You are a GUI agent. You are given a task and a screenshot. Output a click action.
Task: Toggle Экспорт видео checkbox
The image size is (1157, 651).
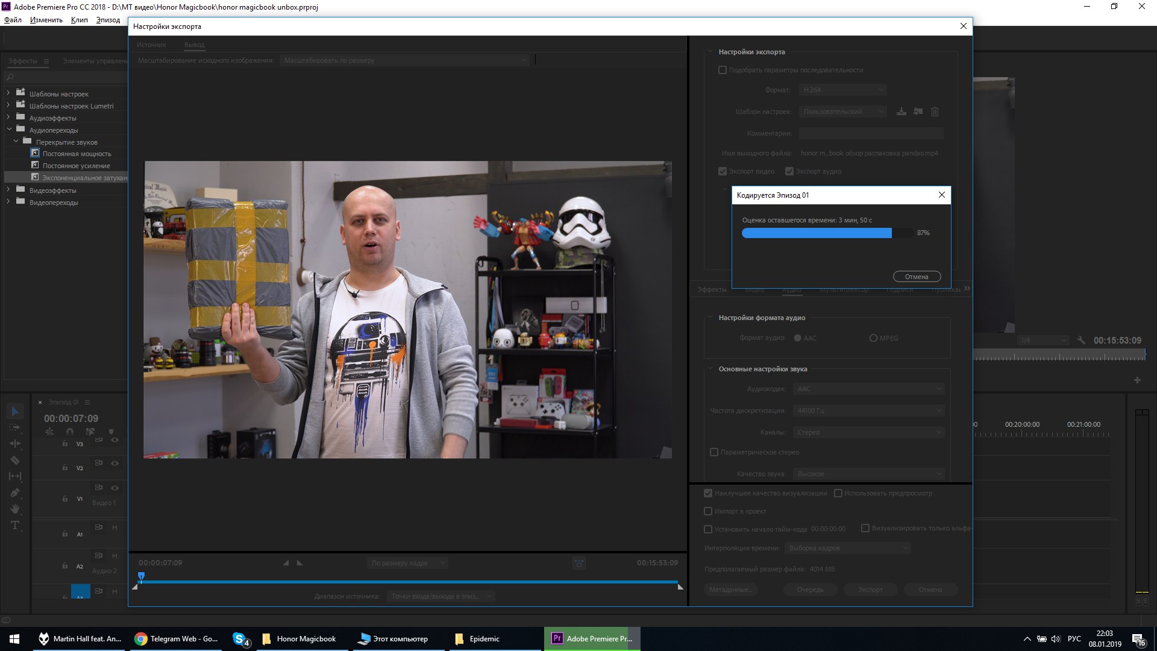point(723,171)
